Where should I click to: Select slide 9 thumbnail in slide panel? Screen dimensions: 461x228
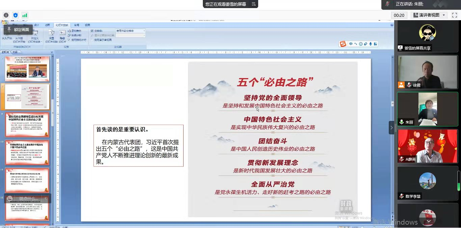[x=27, y=124]
